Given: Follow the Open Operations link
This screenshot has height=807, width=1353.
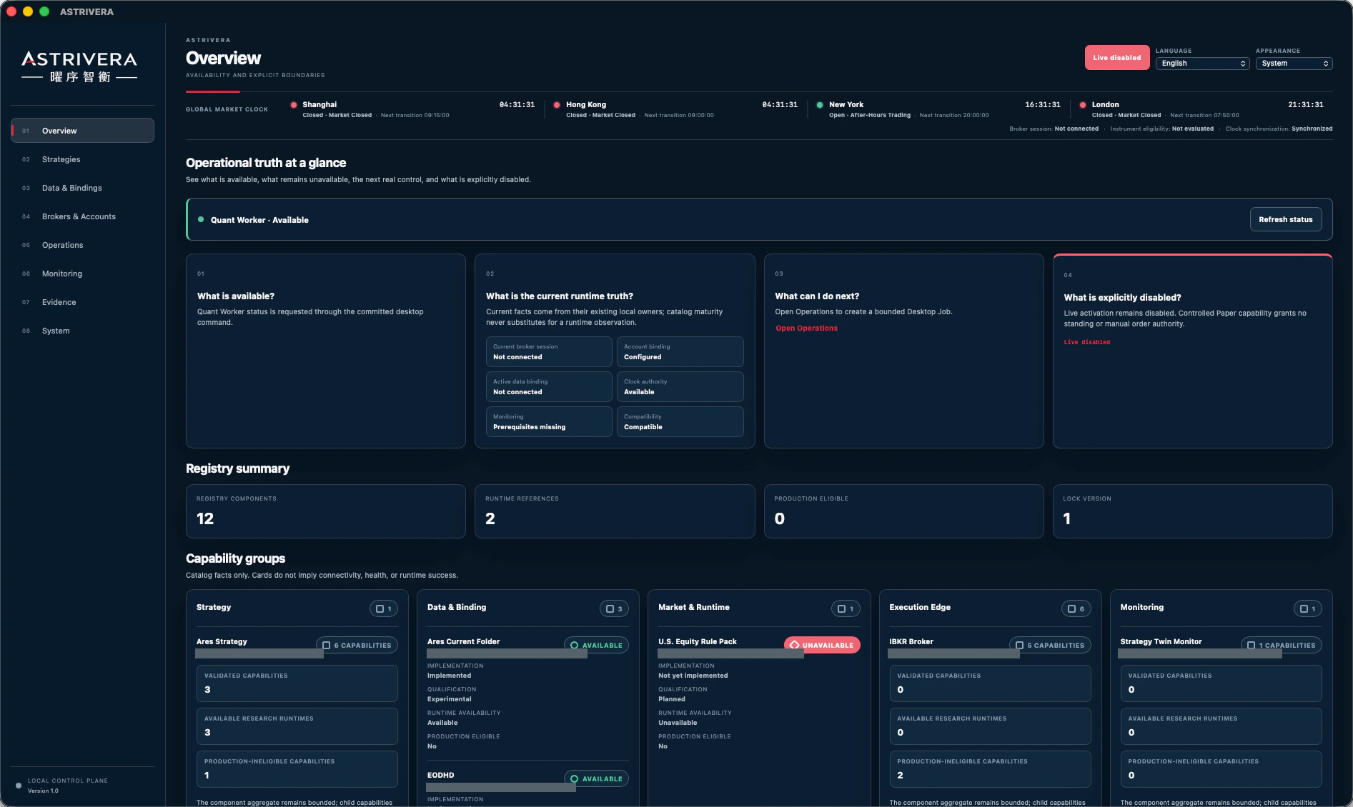Looking at the screenshot, I should pos(806,329).
